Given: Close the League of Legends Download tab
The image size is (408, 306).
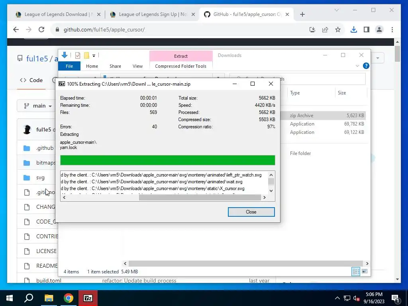Looking at the screenshot, I should point(99,15).
